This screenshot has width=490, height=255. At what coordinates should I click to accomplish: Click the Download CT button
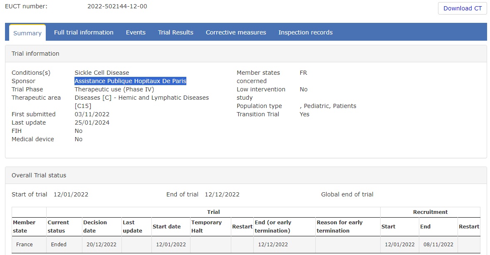click(462, 8)
